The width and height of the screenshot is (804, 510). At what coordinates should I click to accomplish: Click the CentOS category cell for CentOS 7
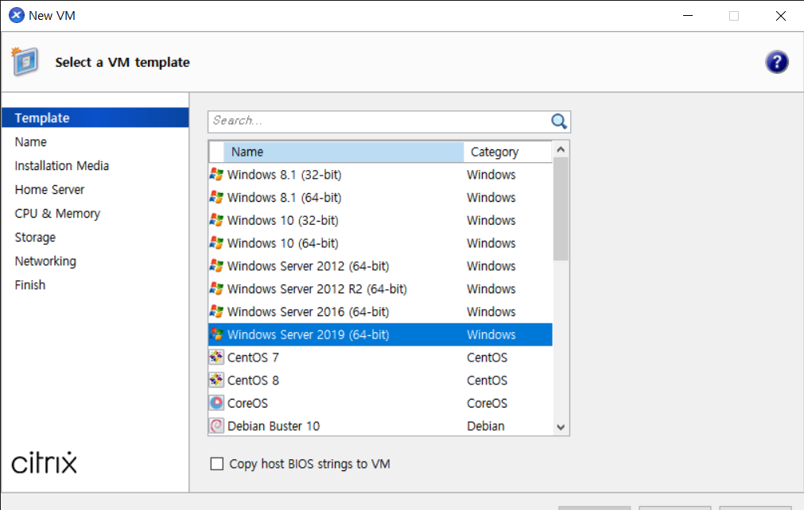pos(487,357)
